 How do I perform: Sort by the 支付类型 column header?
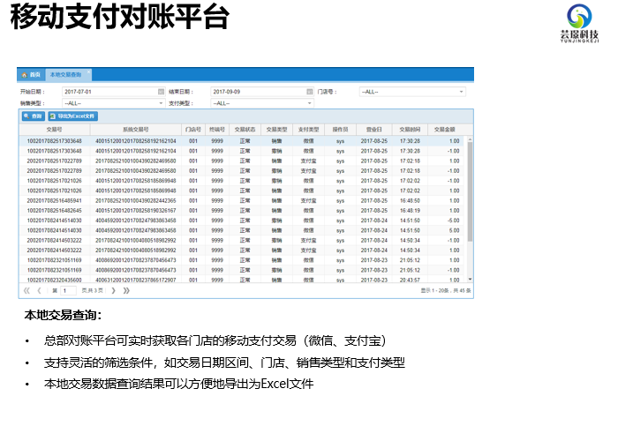click(x=309, y=130)
